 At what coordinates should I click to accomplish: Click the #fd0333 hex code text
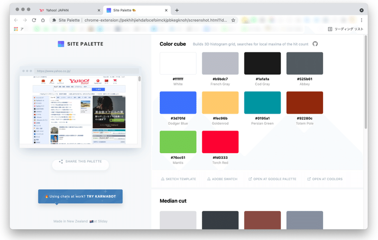pyautogui.click(x=220, y=157)
